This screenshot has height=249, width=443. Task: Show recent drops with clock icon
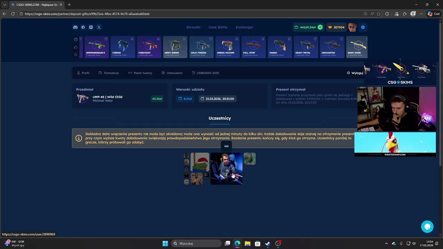(76, 39)
